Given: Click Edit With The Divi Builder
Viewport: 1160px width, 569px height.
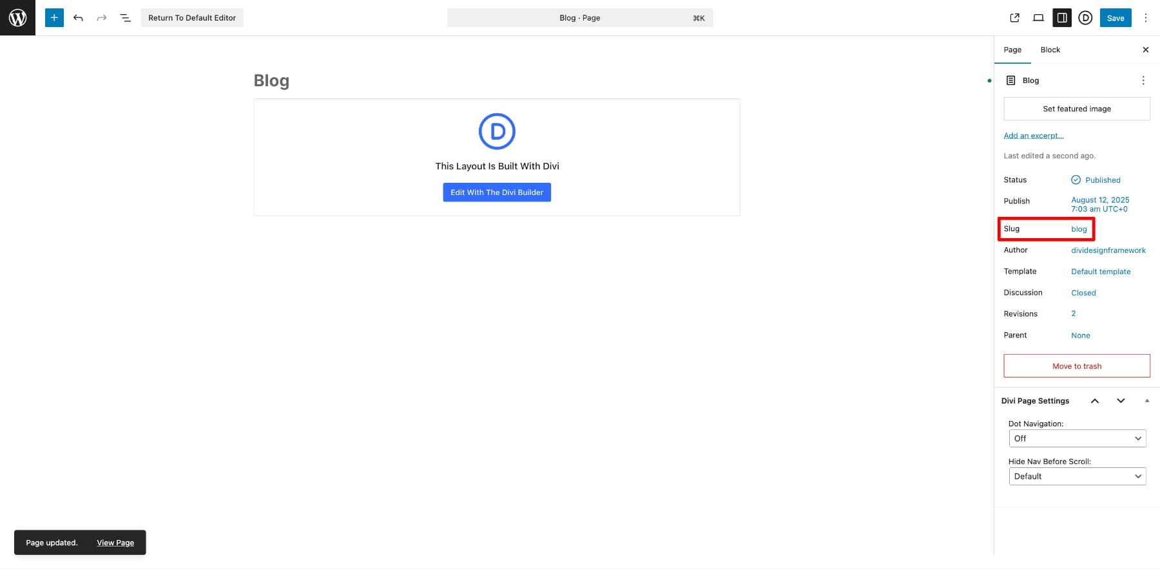Looking at the screenshot, I should 497,192.
